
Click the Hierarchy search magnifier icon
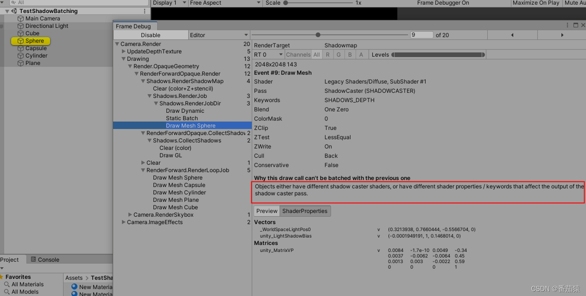(14, 3)
